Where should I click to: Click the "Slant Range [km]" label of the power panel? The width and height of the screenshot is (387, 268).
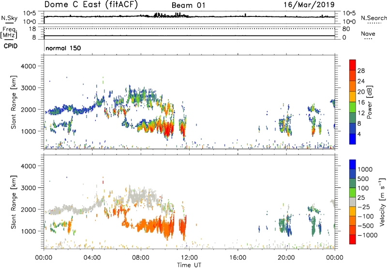pos(14,102)
